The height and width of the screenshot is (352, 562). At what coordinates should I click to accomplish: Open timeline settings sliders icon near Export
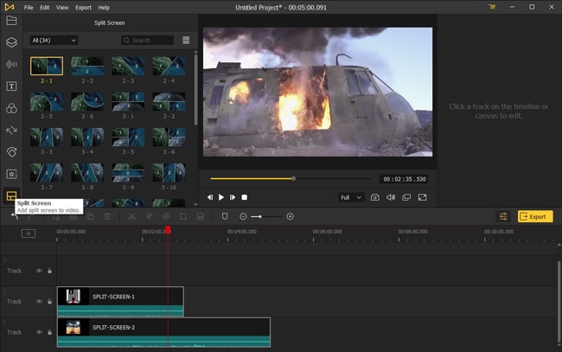(503, 216)
